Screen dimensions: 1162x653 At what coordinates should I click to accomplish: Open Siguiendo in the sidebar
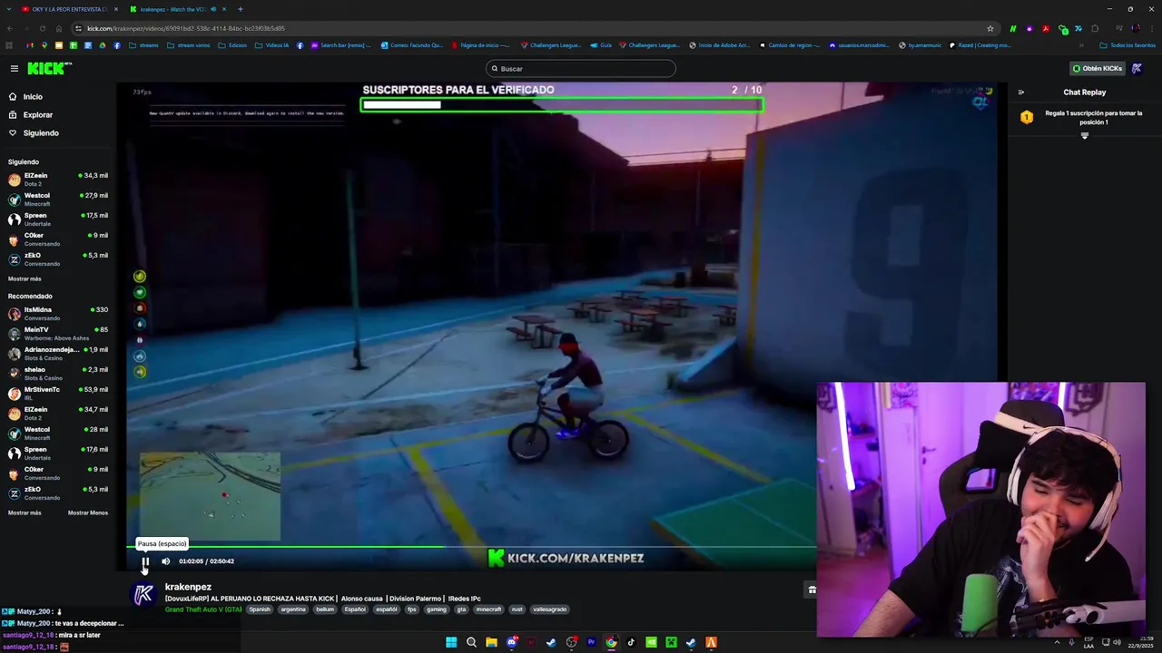tap(41, 133)
